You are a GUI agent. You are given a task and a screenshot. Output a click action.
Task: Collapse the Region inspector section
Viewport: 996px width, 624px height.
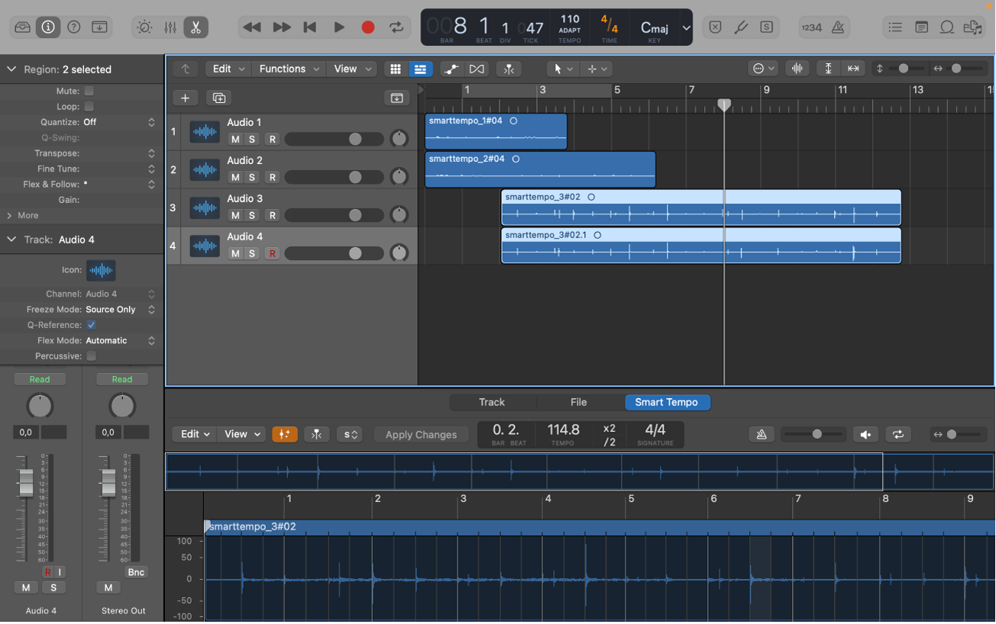(11, 69)
